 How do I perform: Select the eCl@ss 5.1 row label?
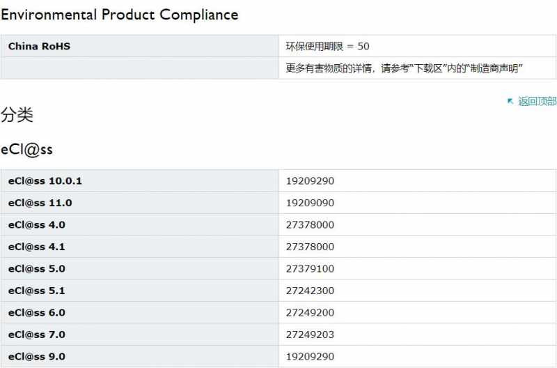(37, 291)
